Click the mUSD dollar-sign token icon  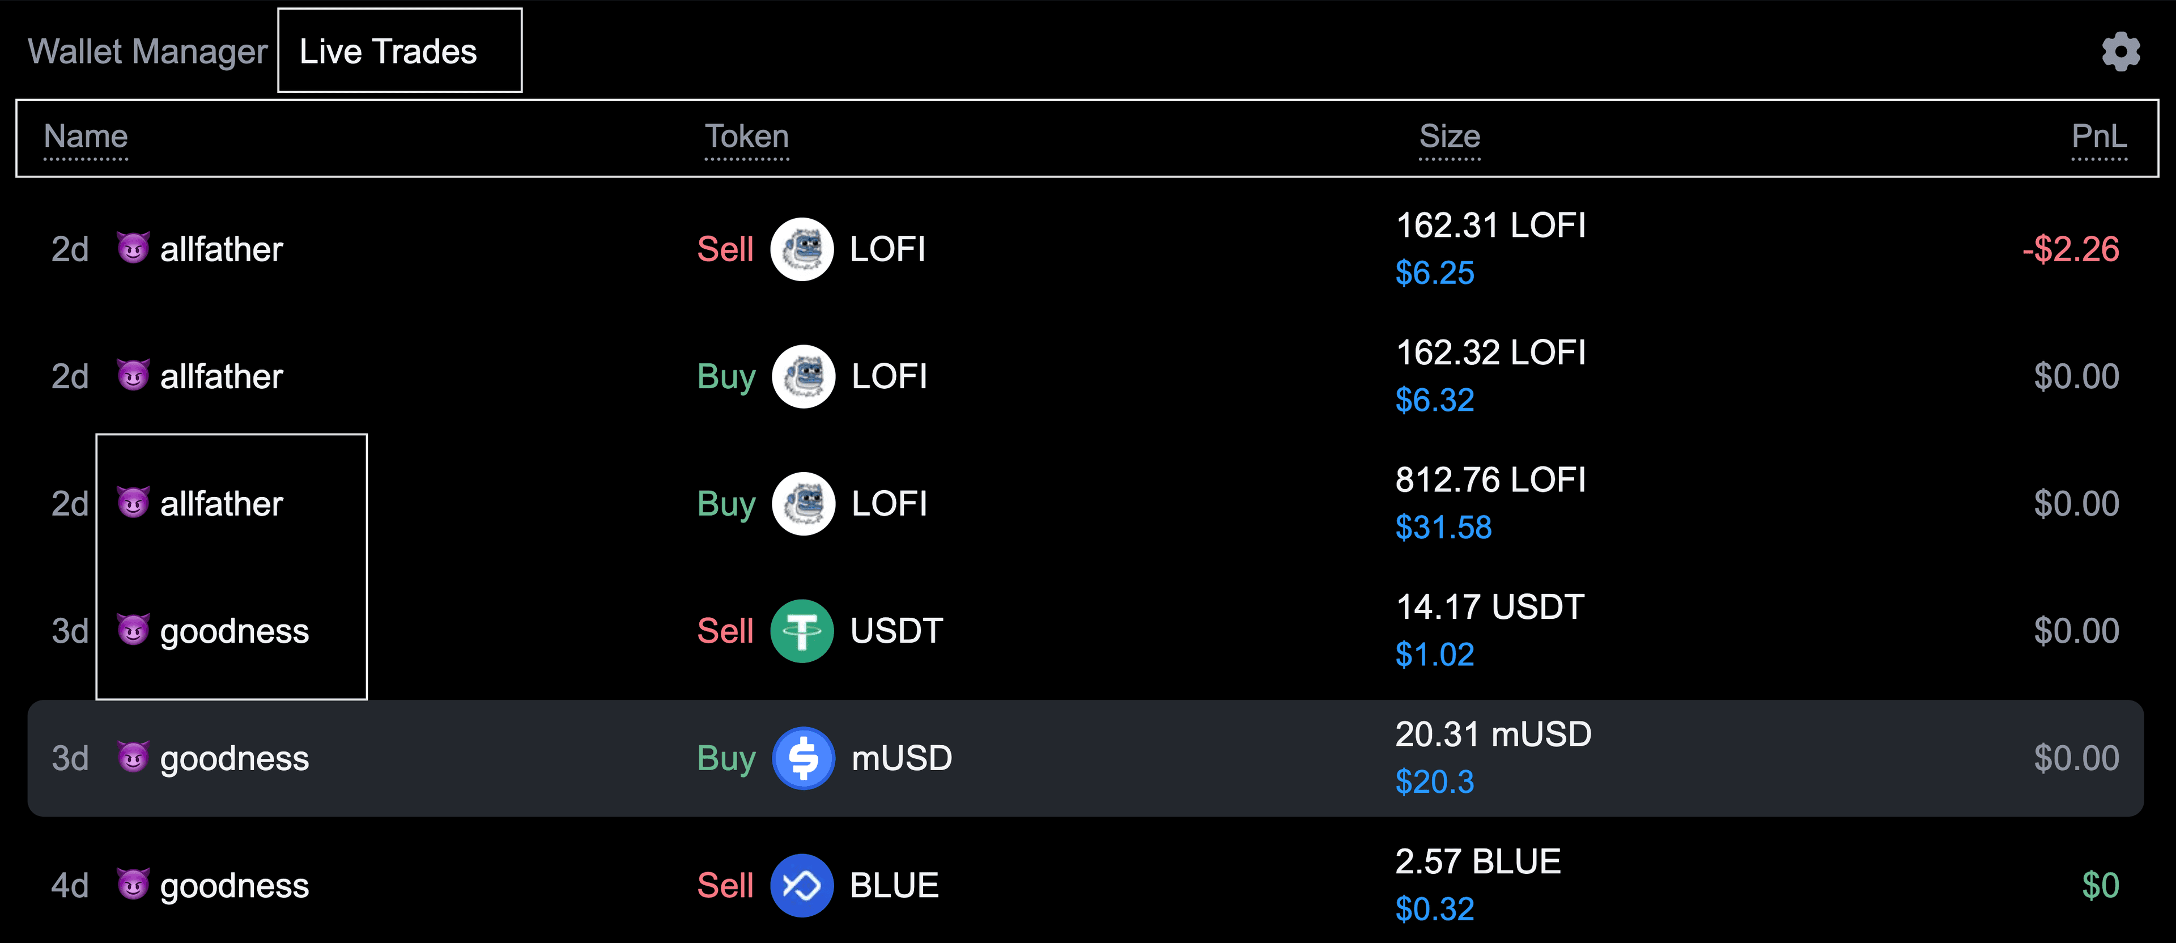click(804, 758)
